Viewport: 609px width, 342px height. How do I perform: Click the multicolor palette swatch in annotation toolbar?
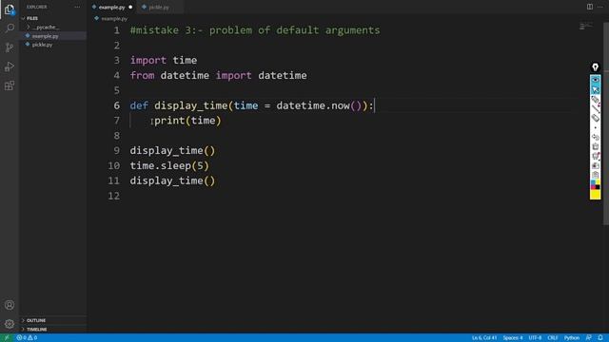595,184
